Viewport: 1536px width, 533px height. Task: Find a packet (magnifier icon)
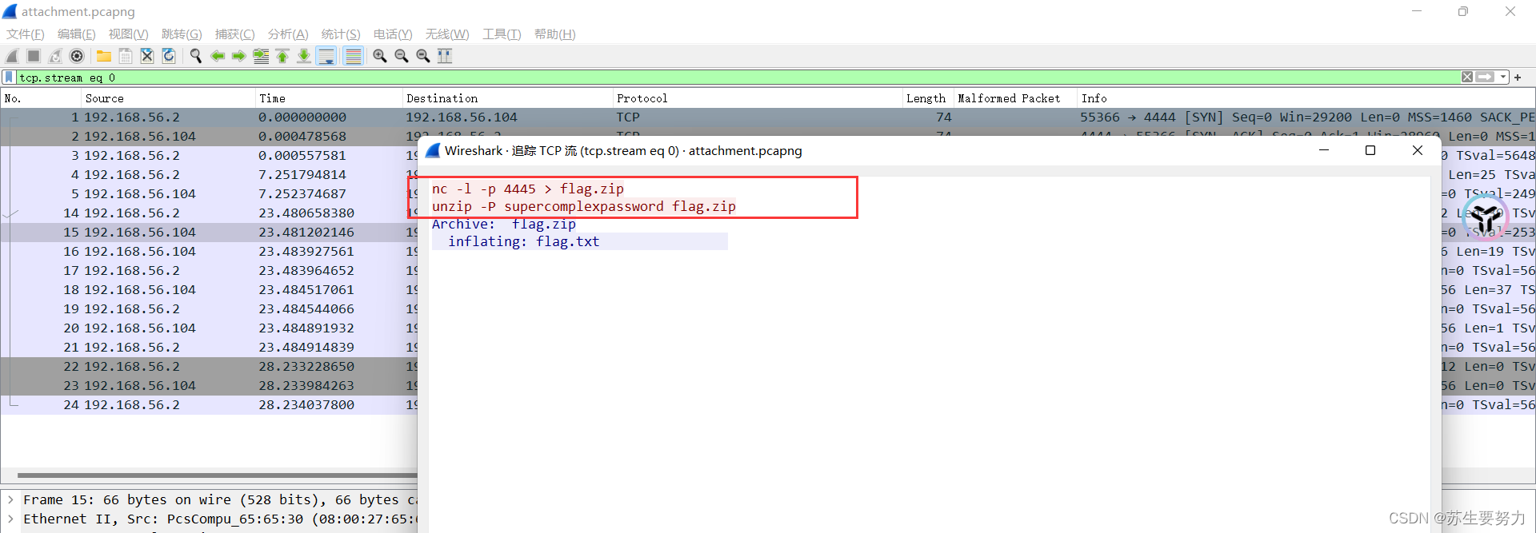(x=195, y=56)
